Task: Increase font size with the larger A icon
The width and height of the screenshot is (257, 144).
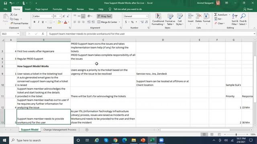Action: [x=64, y=16]
